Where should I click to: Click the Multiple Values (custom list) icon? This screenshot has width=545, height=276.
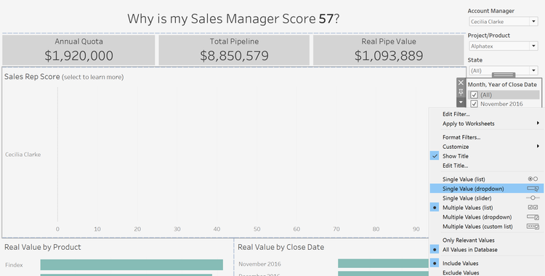coord(533,227)
